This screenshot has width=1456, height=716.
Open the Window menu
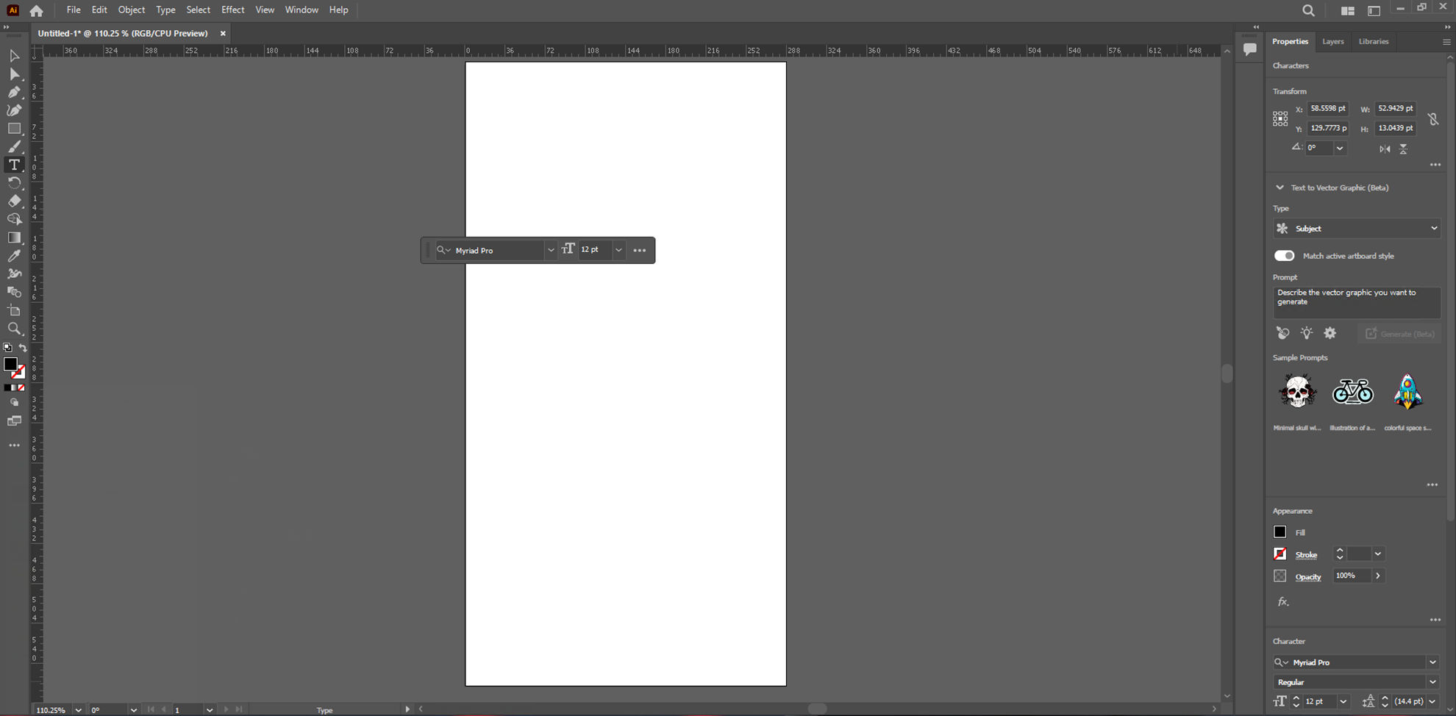point(301,10)
